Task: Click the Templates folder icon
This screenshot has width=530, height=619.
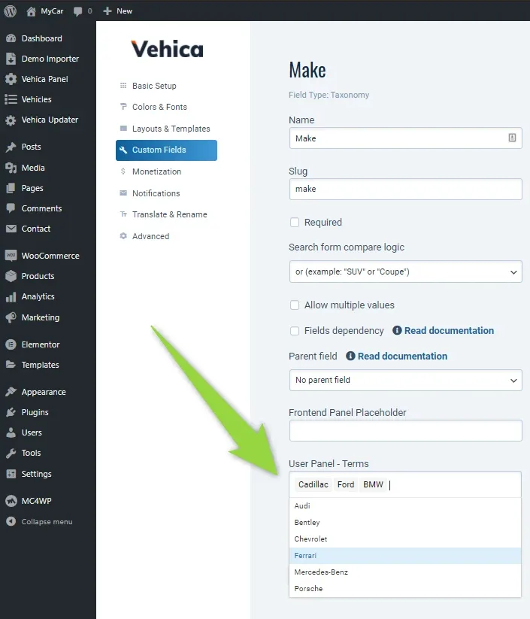Action: 11,364
